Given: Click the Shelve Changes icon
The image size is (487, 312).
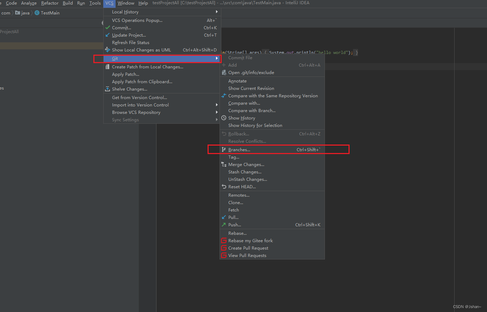Looking at the screenshot, I should (x=107, y=89).
